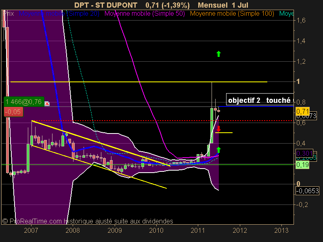Click the "0,71 (-1,39%)" quote in the title
This screenshot has height=242, width=323.
(x=168, y=5)
